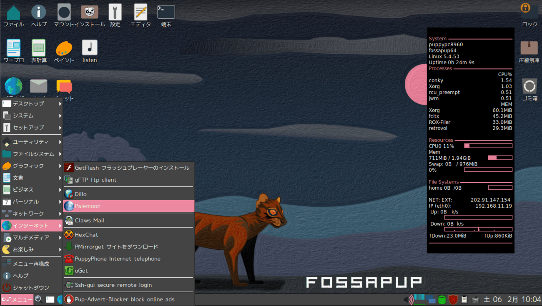The height and width of the screenshot is (306, 542).
Task: Click the hostname text puppypc8960
Action: tap(446, 45)
